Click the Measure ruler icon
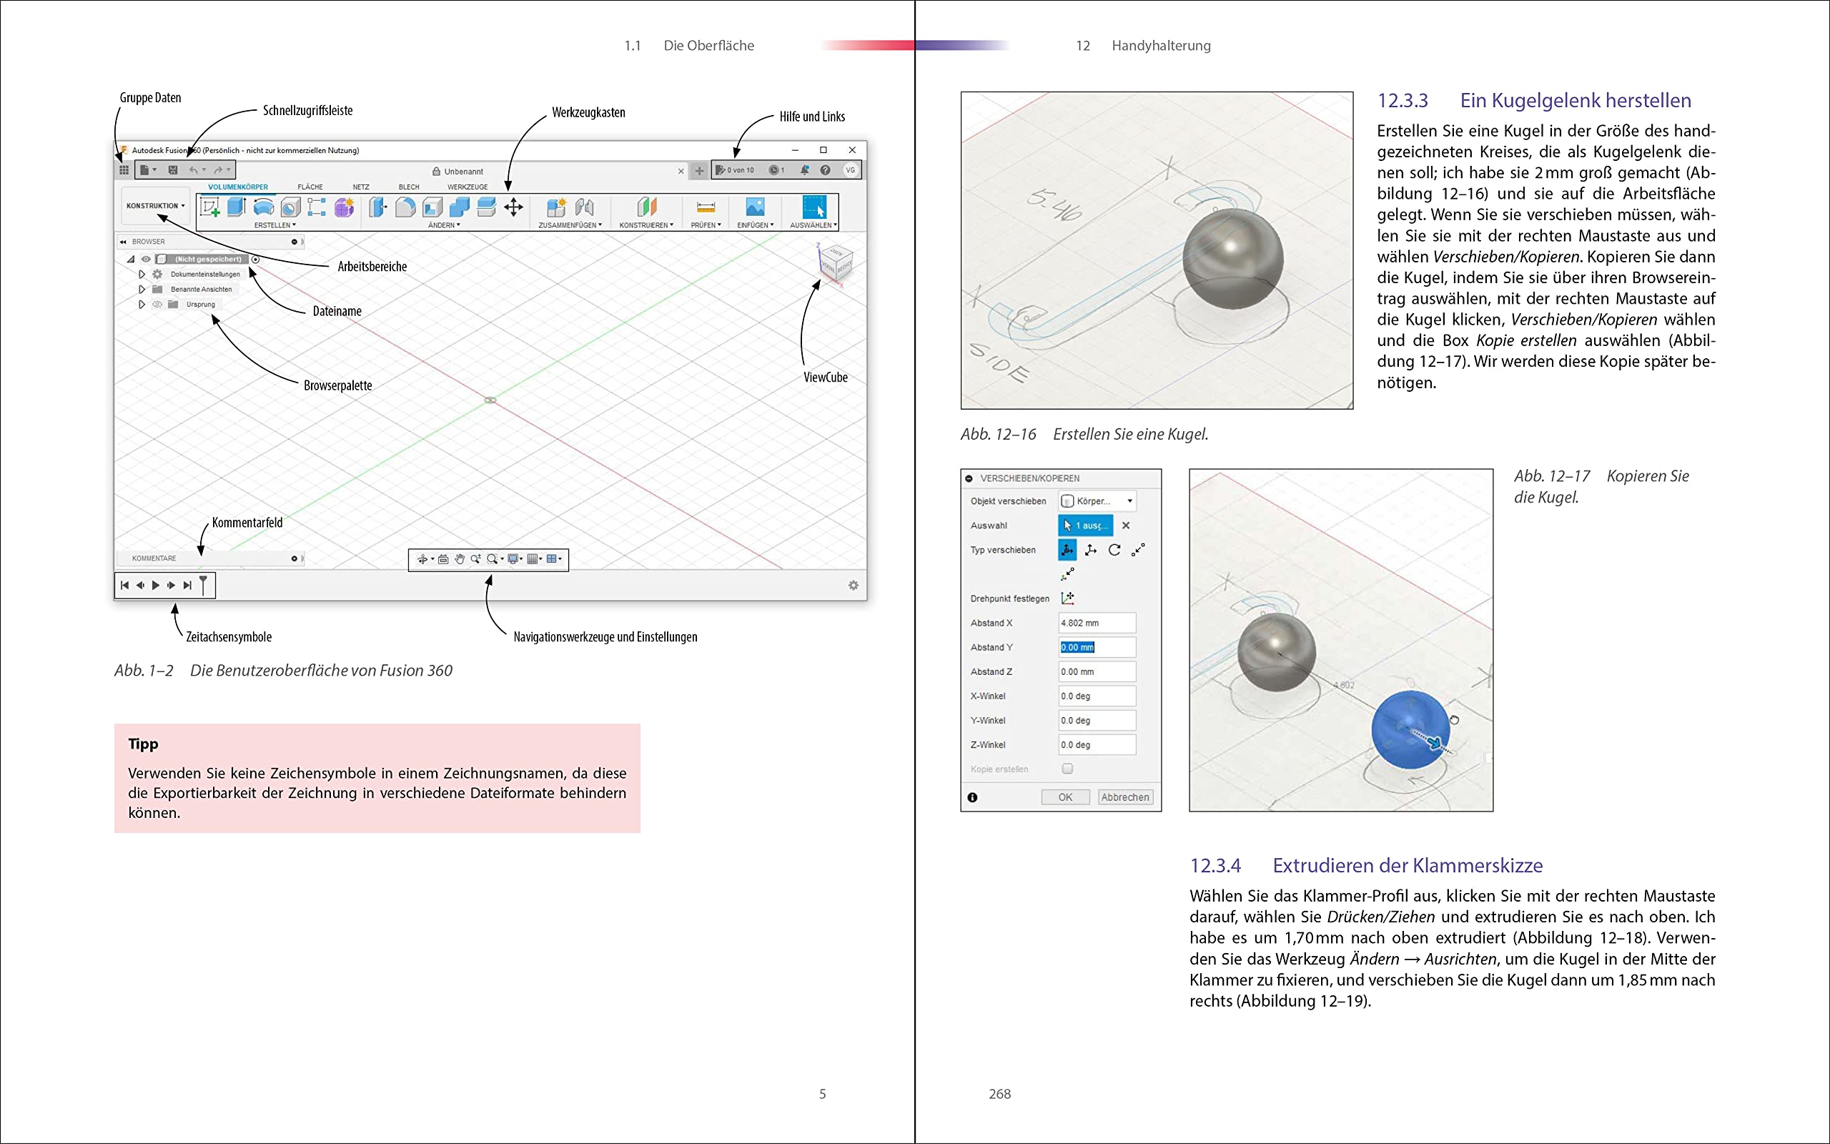1830x1144 pixels. point(706,207)
